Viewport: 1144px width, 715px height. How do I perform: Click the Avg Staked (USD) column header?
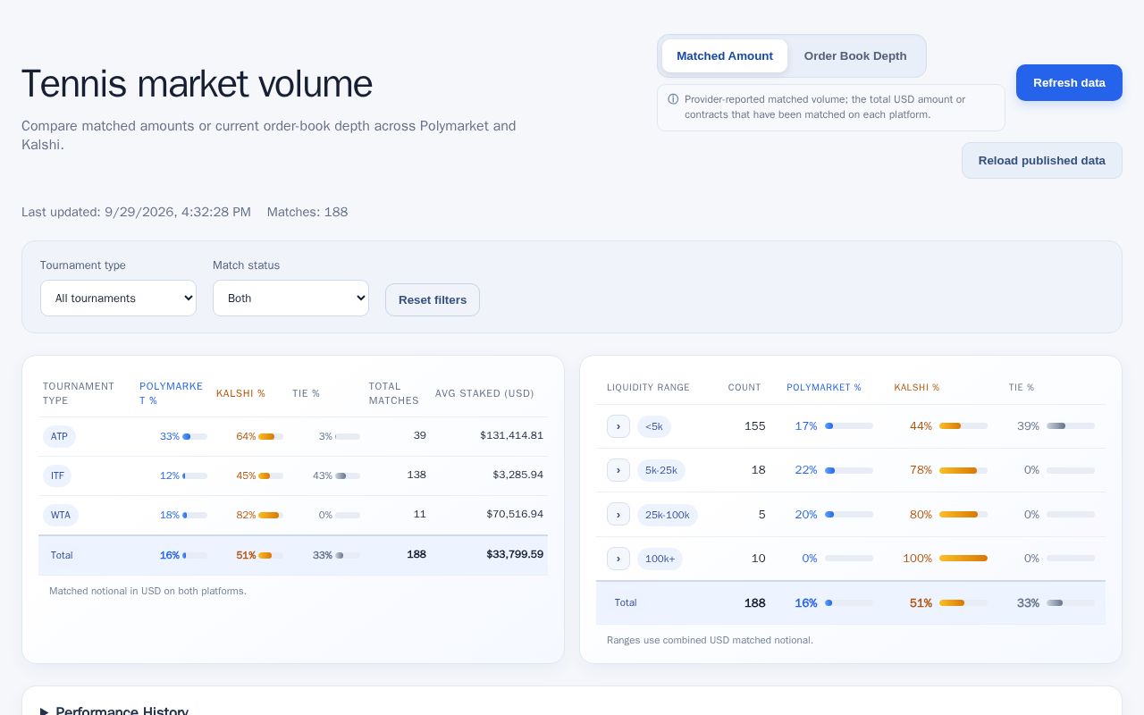point(484,393)
